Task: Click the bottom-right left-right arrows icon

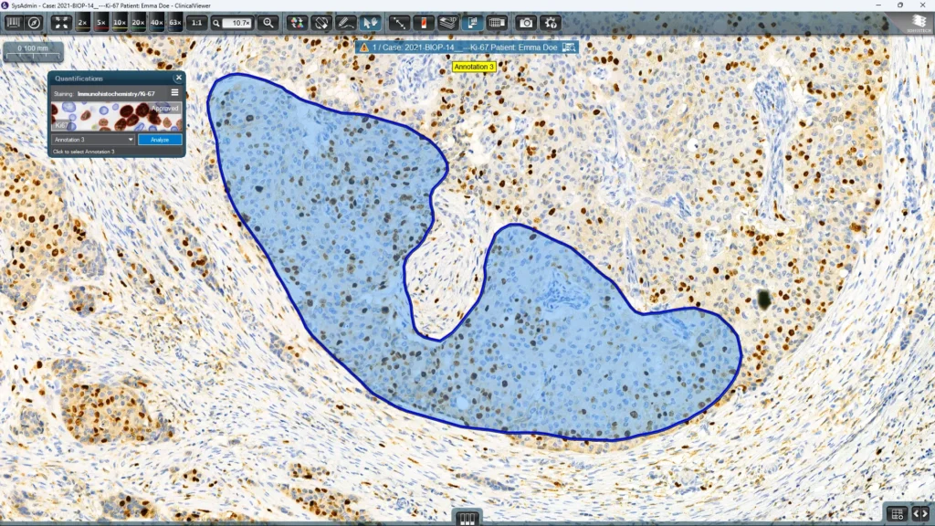Action: coord(920,513)
